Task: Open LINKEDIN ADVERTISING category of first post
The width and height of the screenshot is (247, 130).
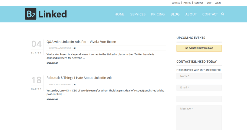Action: click(x=60, y=48)
